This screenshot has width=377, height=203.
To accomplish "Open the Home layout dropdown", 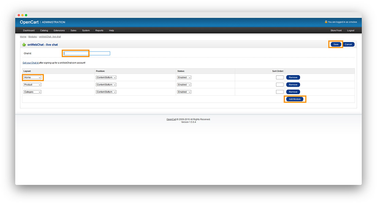I will pos(32,77).
